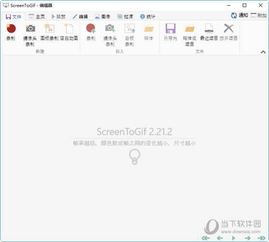Image resolution: width=269 pixels, height=242 pixels.
Task: Play the animation with green play button
Action: click(233, 238)
